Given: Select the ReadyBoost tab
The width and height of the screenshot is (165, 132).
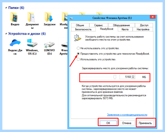Looking at the screenshot, I should click(x=107, y=29).
